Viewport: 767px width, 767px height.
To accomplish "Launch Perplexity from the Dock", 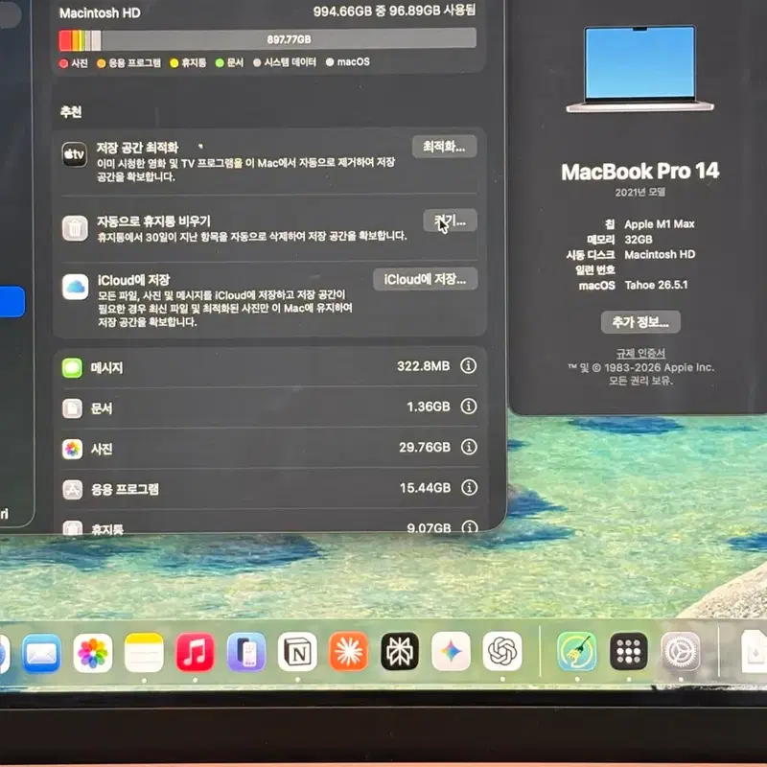I will [x=400, y=652].
